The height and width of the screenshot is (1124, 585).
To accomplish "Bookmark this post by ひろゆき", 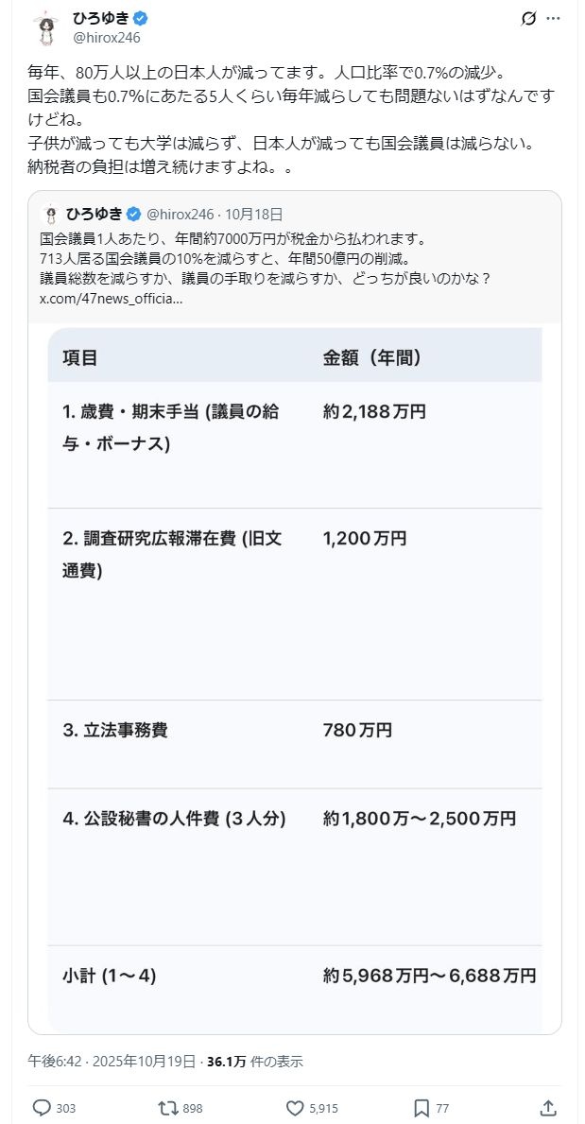I will pyautogui.click(x=422, y=1108).
